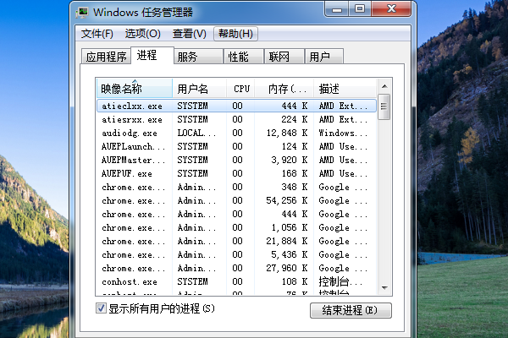The height and width of the screenshot is (338, 508).
Task: Click the scrollbar up arrow
Action: [384, 86]
